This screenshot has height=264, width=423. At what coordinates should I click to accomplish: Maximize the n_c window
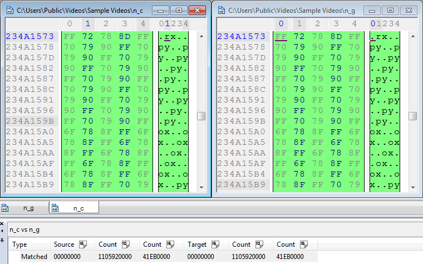[179, 11]
